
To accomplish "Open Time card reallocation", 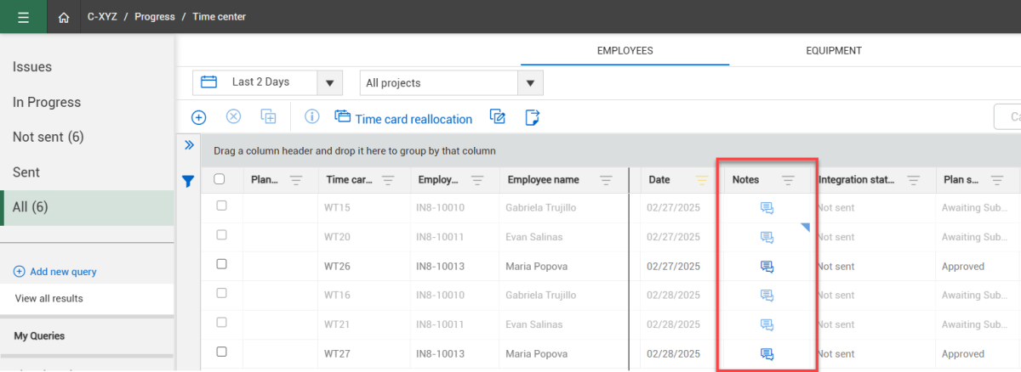I will point(404,118).
